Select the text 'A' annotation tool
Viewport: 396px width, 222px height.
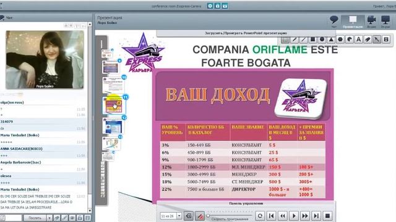359,39
